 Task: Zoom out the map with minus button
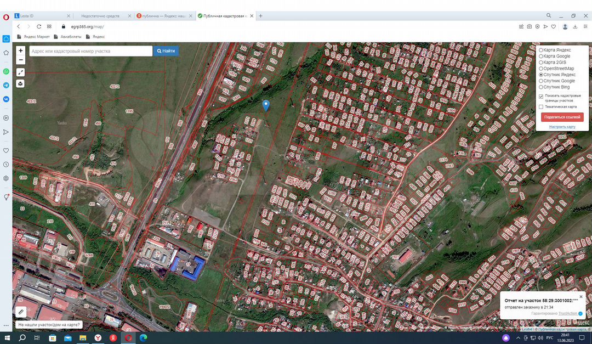coord(21,60)
